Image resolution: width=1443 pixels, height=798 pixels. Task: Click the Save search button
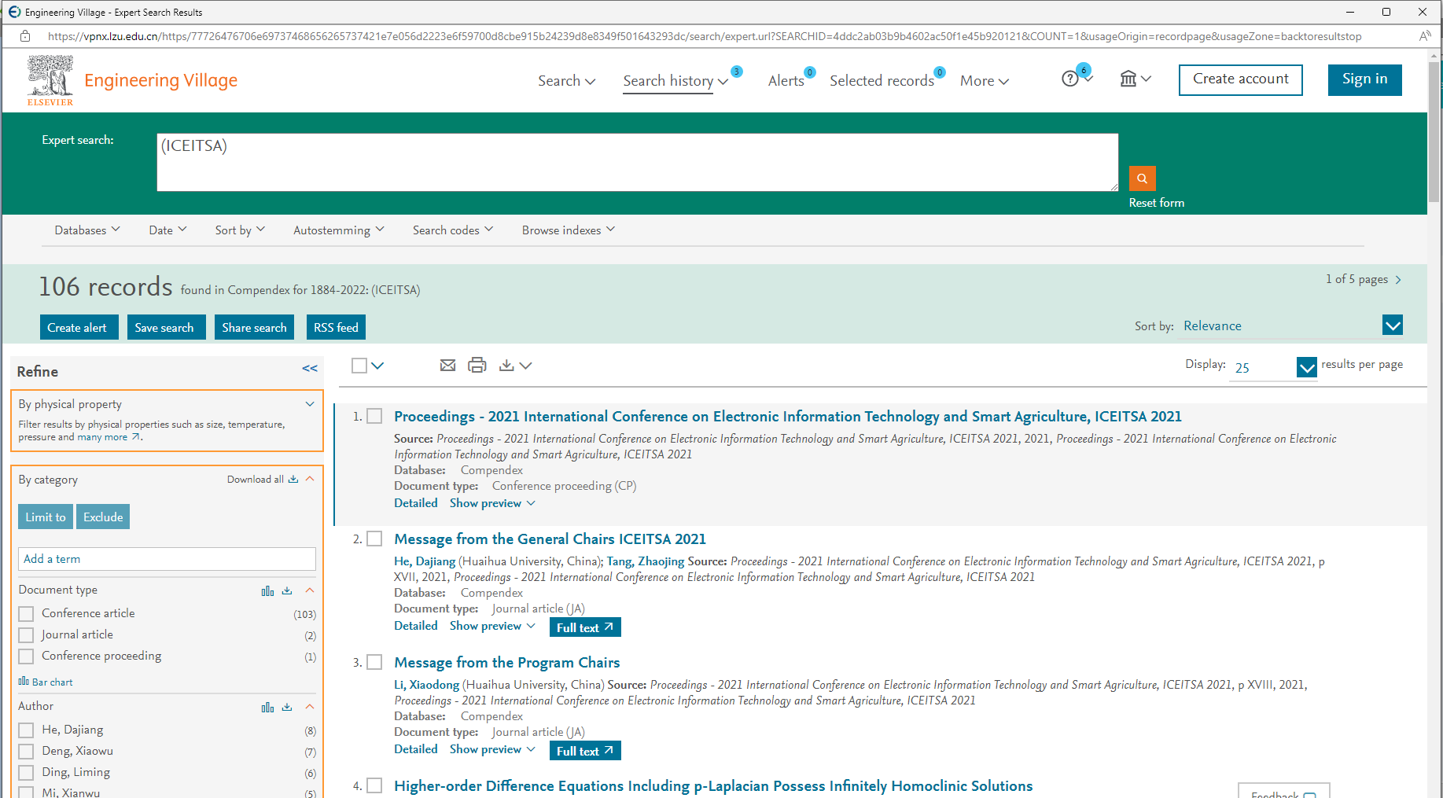(x=167, y=328)
